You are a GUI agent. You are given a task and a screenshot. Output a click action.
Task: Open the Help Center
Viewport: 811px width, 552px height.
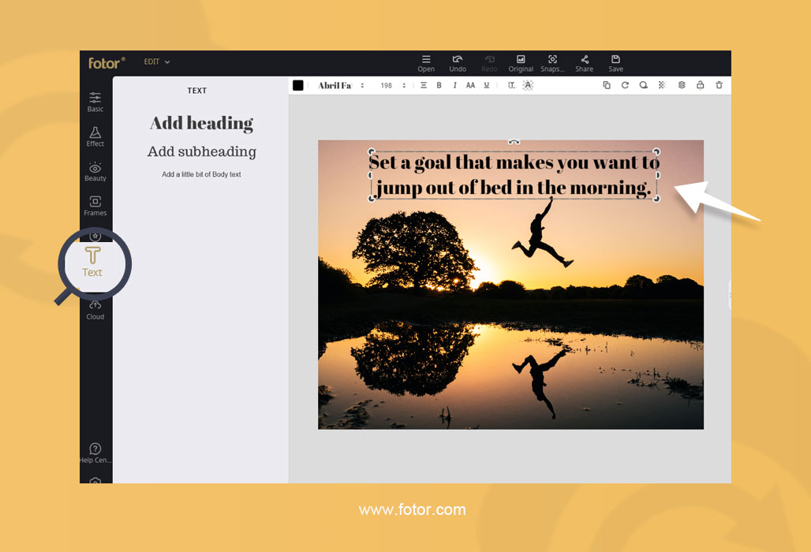coord(95,453)
